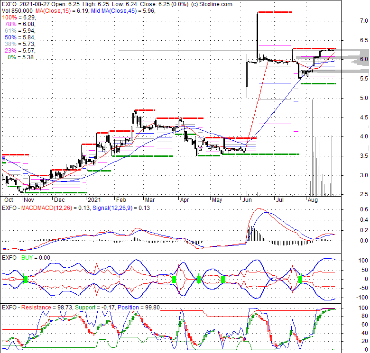Click the 'Jul' month label on time axis
370x353 pixels.
pos(279,200)
